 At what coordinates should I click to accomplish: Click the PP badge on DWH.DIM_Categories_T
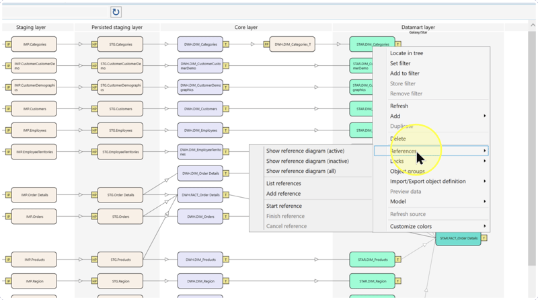click(266, 44)
